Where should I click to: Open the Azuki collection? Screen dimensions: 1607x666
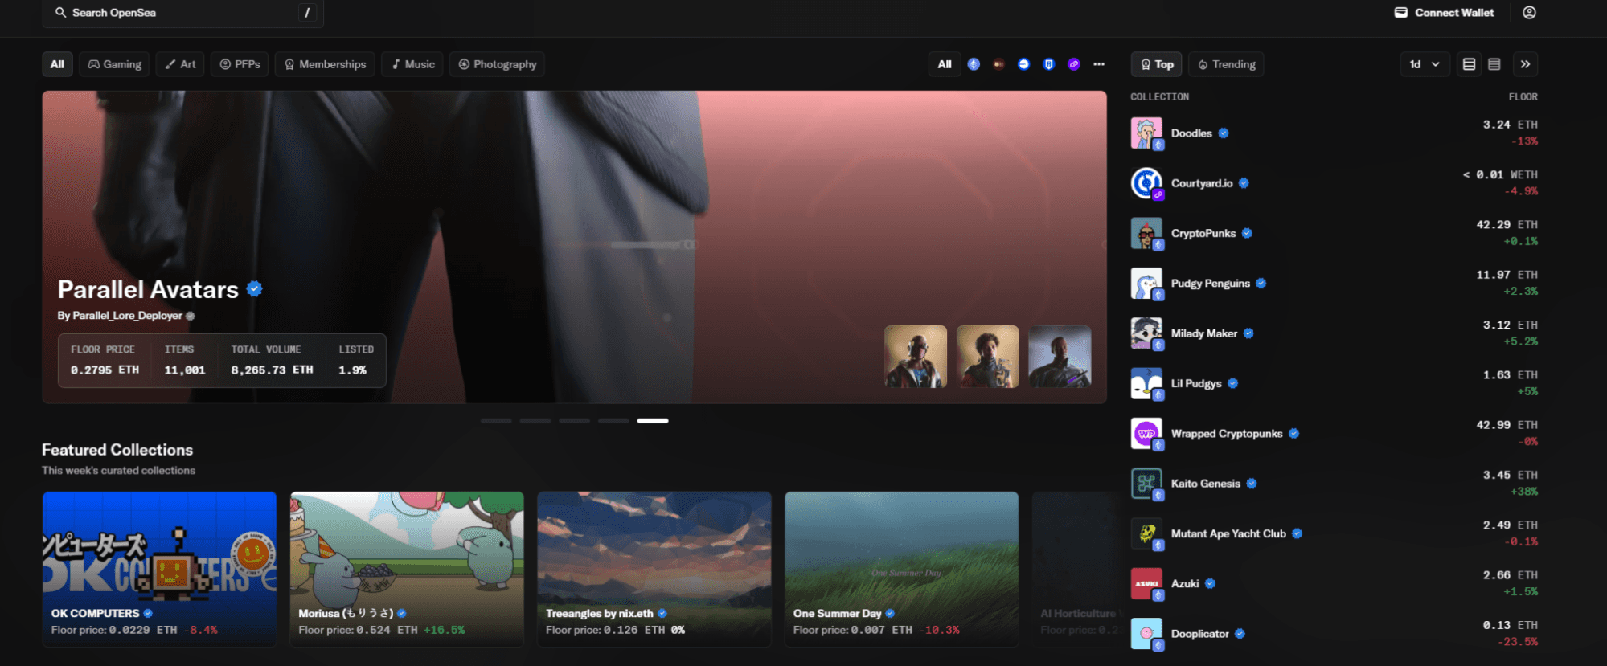(x=1334, y=584)
